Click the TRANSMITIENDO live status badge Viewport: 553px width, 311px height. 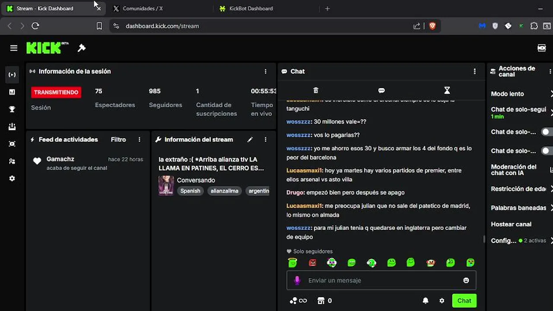tap(56, 92)
